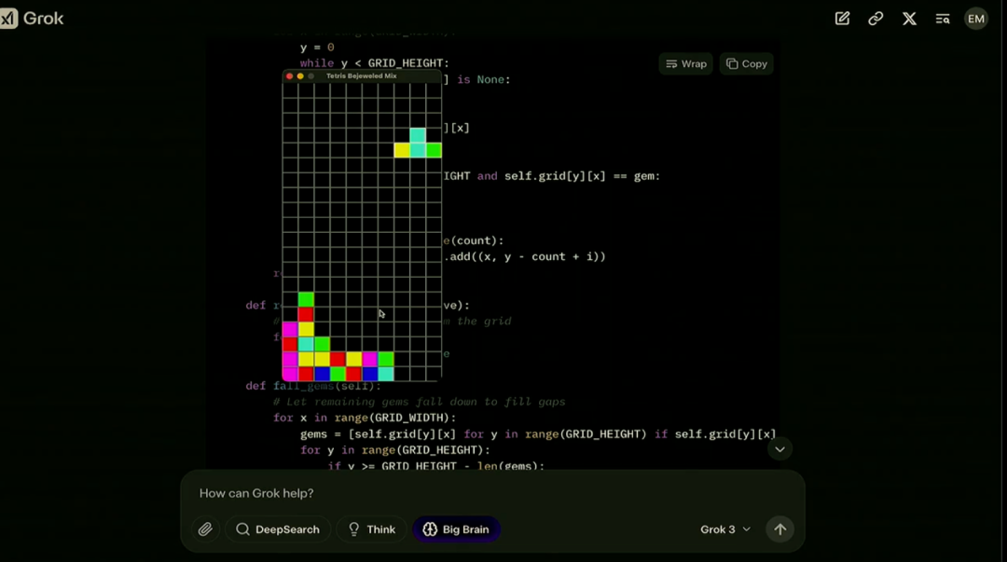
Task: Jump to bottom with the down-chevron button
Action: (779, 449)
